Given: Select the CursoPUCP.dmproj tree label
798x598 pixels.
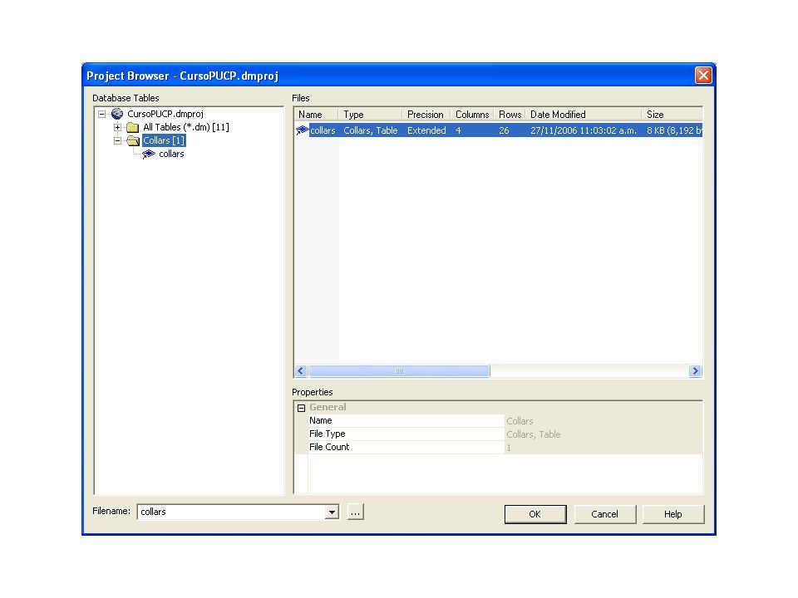Looking at the screenshot, I should coord(165,114).
